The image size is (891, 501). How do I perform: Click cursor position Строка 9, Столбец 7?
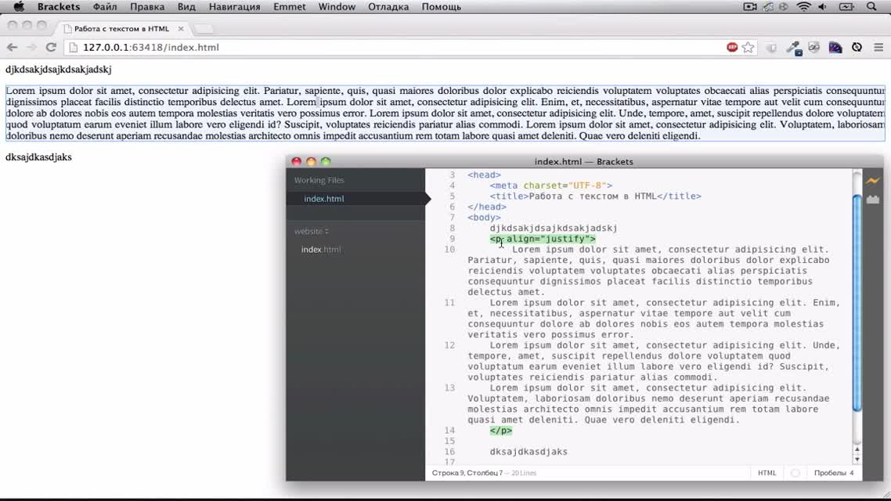coord(467,473)
